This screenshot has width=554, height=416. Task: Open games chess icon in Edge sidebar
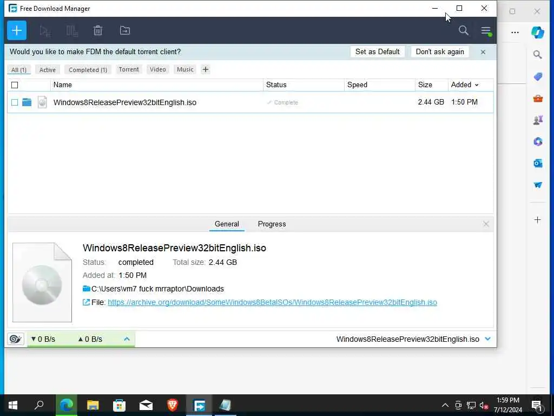click(538, 120)
